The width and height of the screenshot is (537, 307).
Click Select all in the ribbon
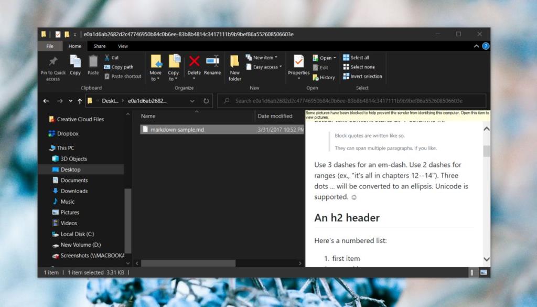tap(360, 58)
